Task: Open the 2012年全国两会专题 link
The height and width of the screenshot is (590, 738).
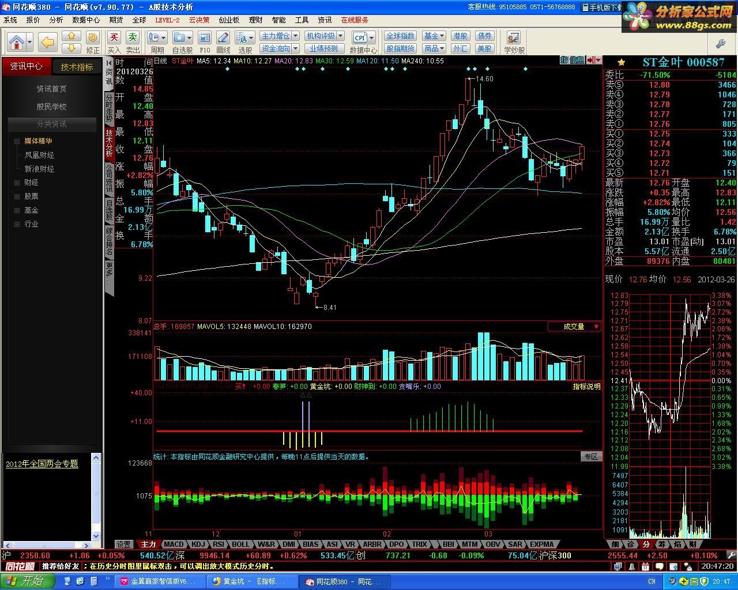Action: click(42, 464)
